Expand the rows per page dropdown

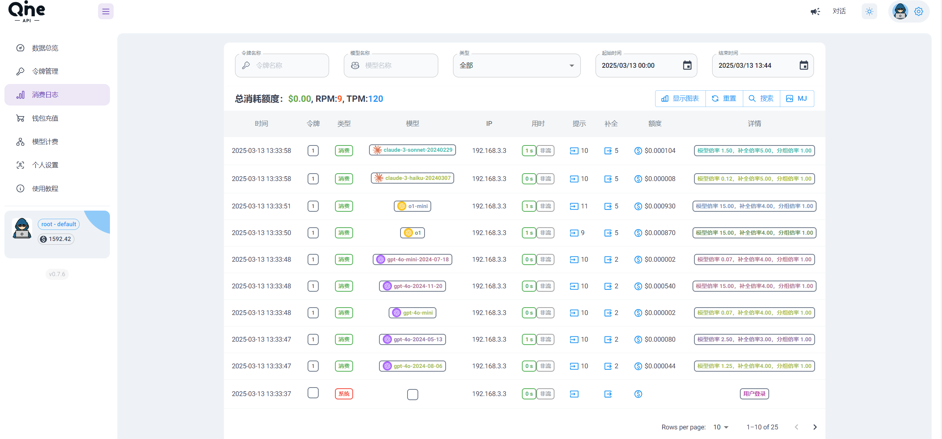pos(721,427)
